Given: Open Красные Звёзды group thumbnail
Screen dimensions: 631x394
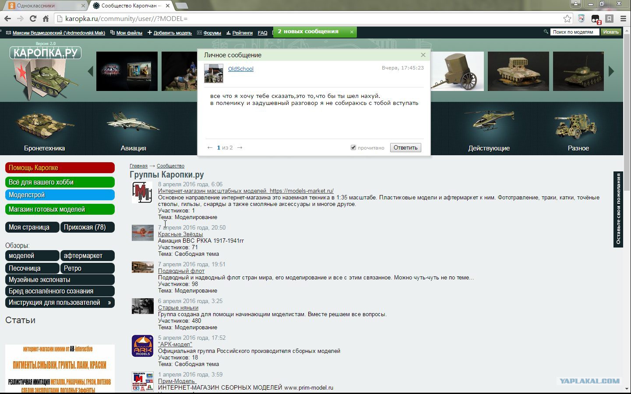Looking at the screenshot, I should (143, 233).
